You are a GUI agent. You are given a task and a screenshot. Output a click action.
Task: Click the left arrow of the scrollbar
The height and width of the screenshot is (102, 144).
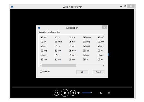(x=40, y=65)
